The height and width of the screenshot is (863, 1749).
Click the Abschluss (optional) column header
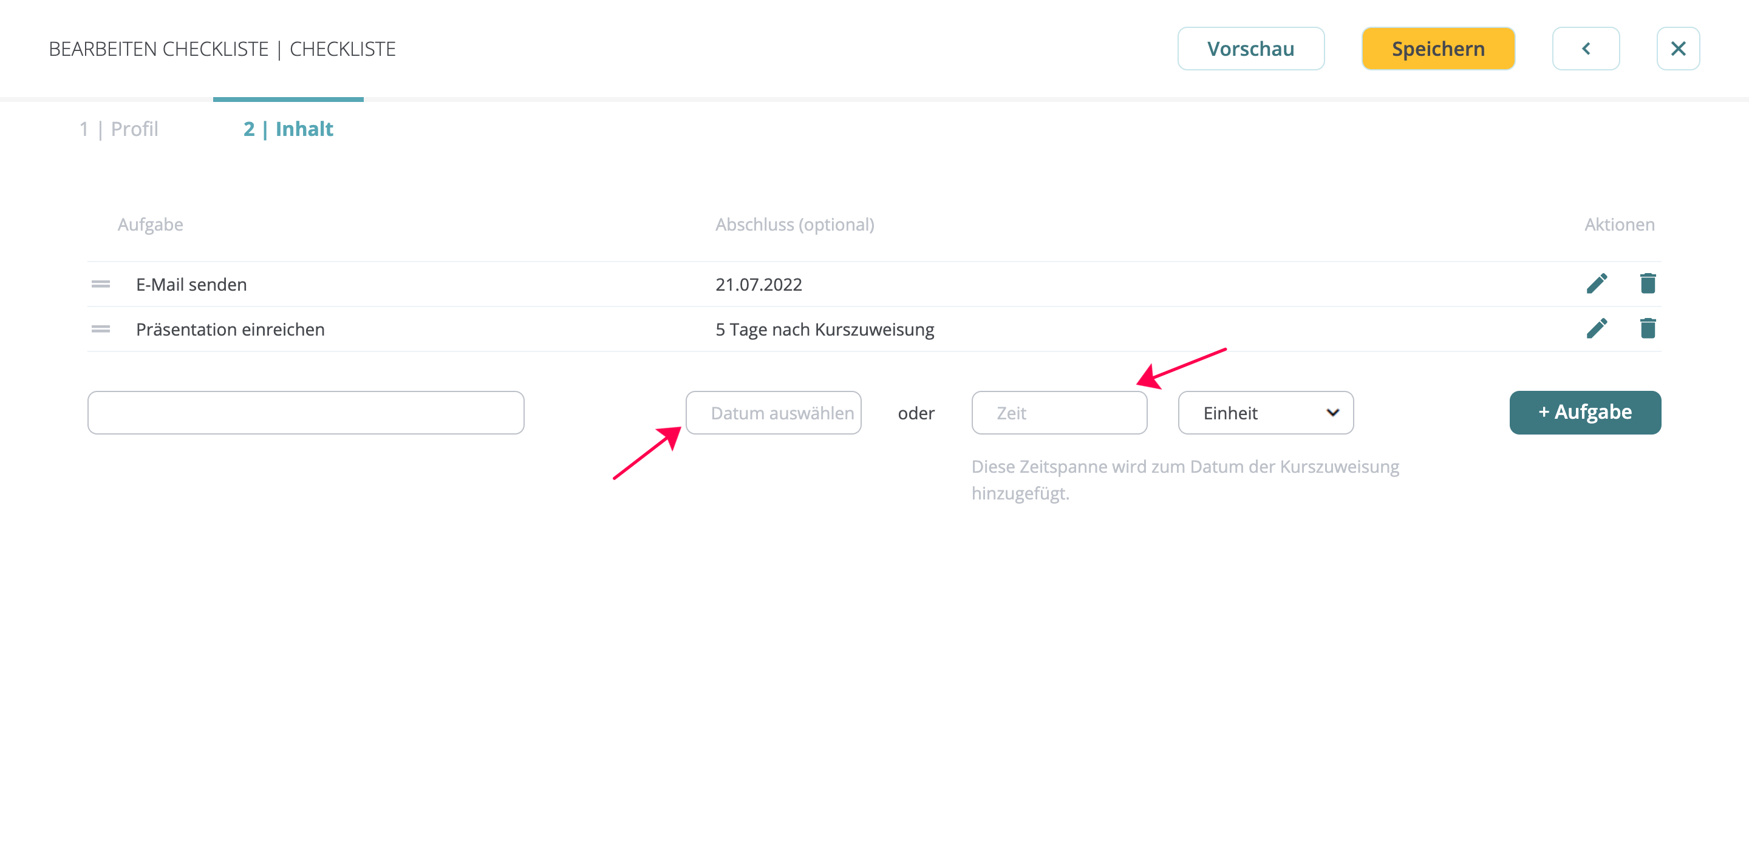click(794, 225)
